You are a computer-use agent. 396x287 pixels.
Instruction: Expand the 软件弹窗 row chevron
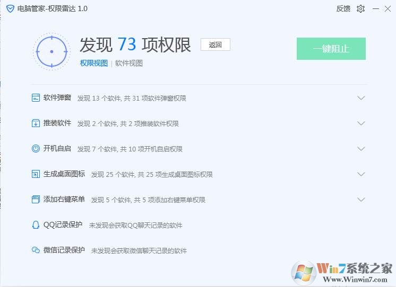click(x=361, y=98)
